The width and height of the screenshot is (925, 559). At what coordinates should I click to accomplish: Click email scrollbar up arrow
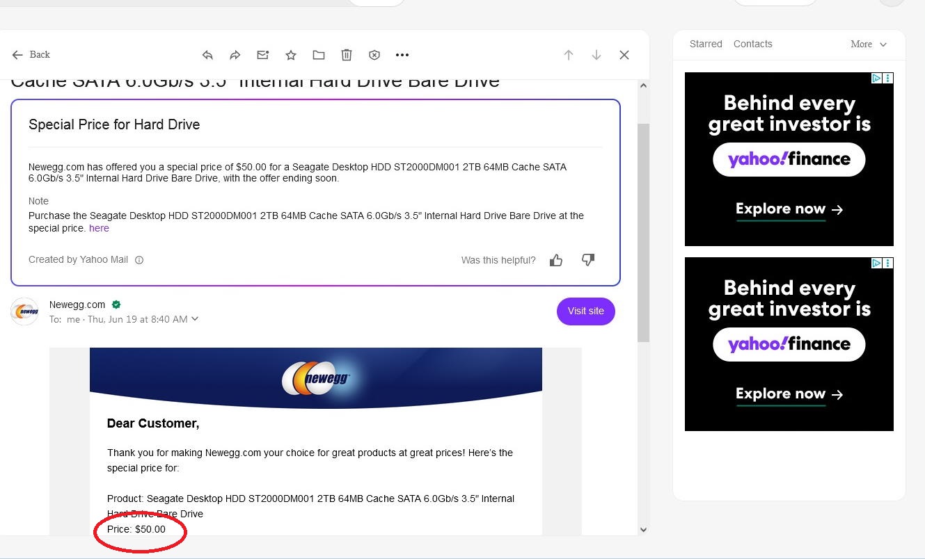[643, 86]
